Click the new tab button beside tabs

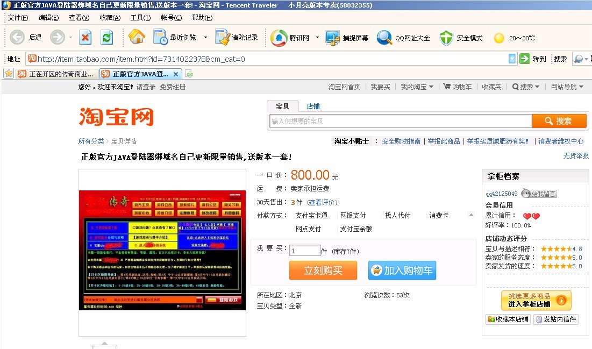(189, 74)
